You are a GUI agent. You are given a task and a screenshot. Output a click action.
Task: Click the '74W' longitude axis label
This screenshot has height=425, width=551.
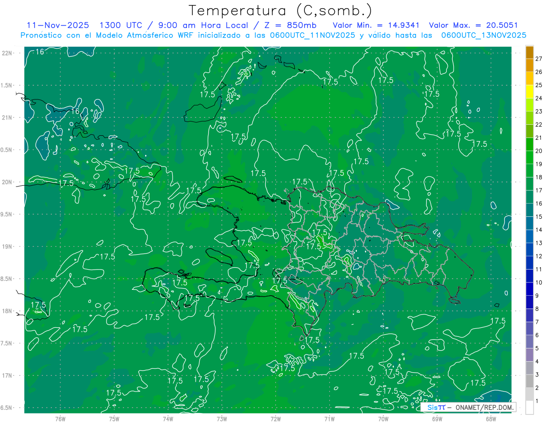click(x=168, y=419)
